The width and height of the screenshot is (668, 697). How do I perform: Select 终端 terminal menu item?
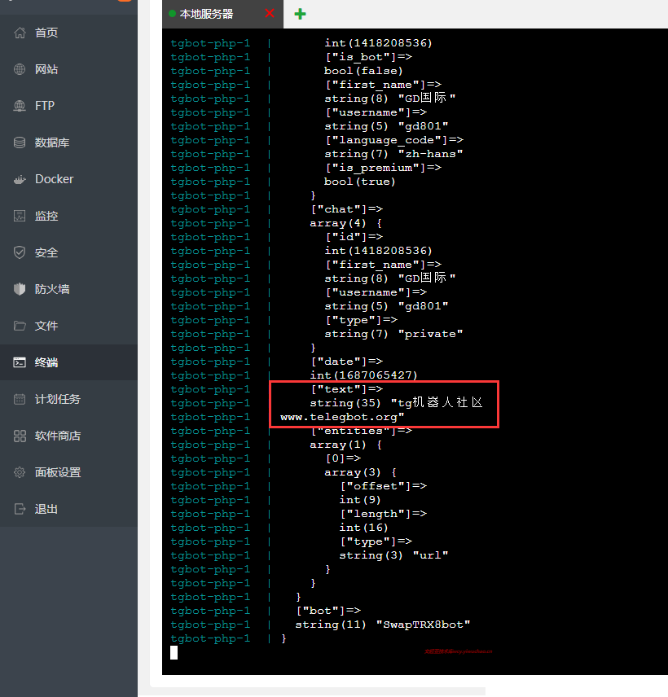point(46,362)
